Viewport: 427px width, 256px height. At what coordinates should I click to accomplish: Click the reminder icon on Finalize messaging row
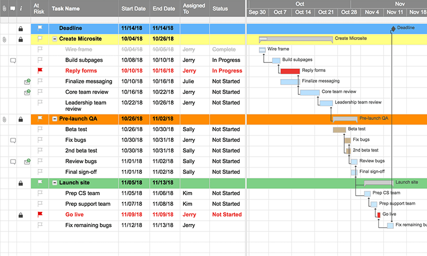pyautogui.click(x=27, y=82)
